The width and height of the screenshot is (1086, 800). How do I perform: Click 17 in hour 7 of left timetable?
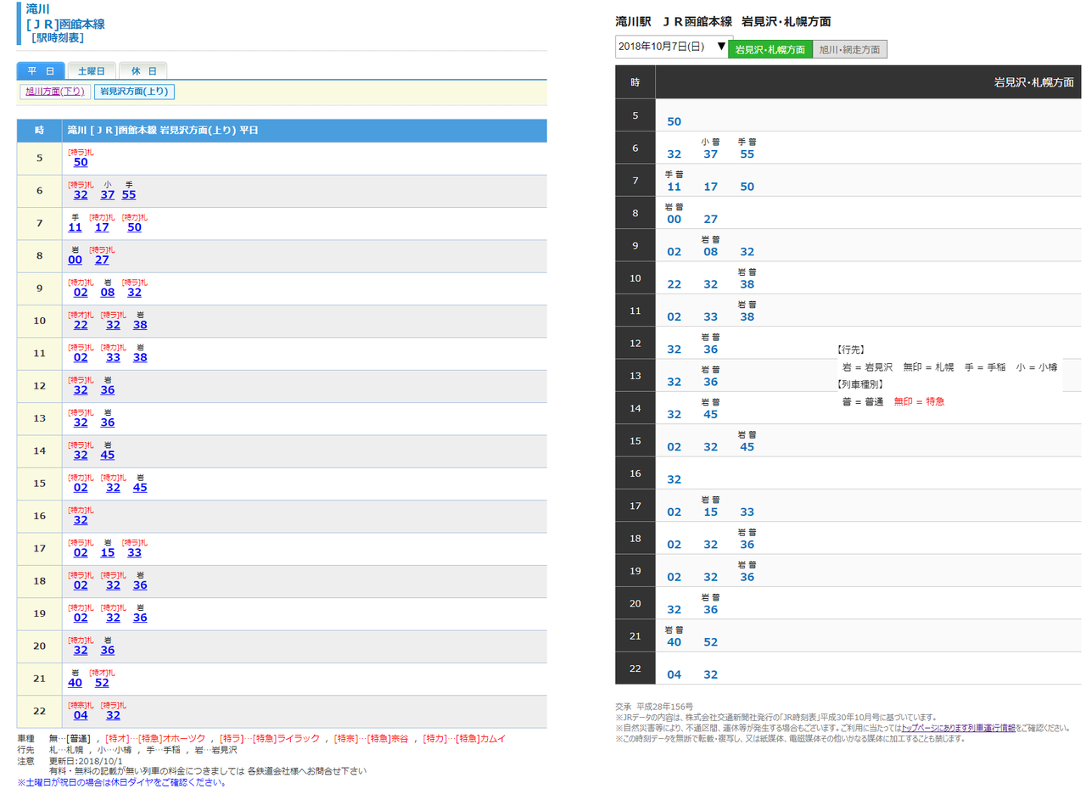click(102, 227)
